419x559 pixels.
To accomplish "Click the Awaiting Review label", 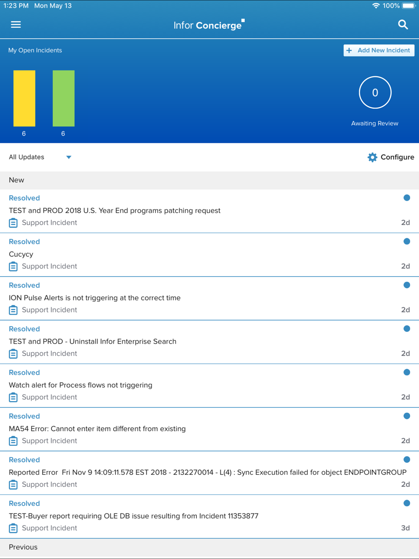I will point(375,123).
